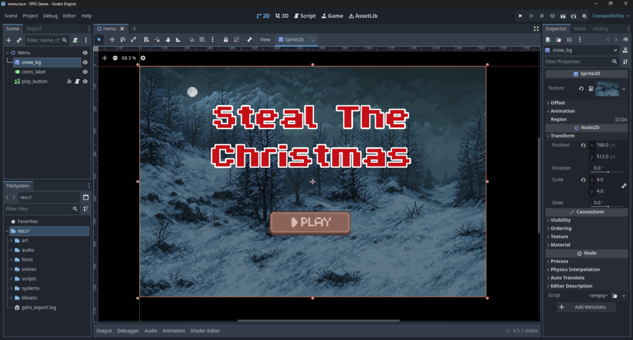Enable the Region On checkbox
The image size is (633, 340).
coord(618,120)
